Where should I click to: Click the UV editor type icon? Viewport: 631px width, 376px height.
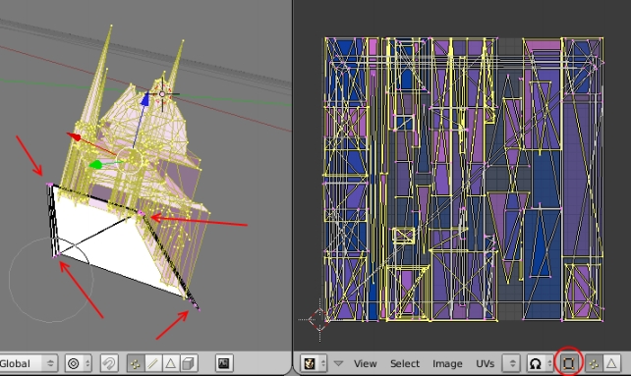tap(314, 363)
